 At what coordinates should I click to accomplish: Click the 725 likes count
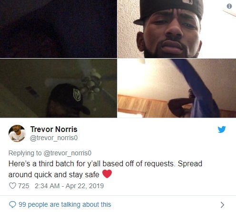[x=24, y=186]
